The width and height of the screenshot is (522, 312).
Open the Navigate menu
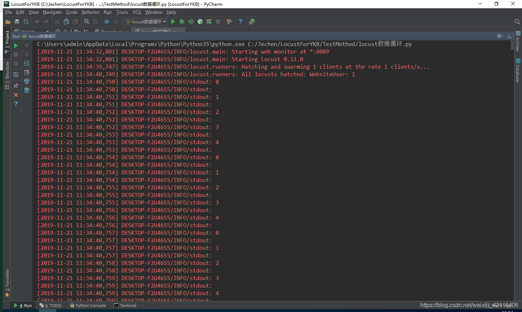pos(52,12)
